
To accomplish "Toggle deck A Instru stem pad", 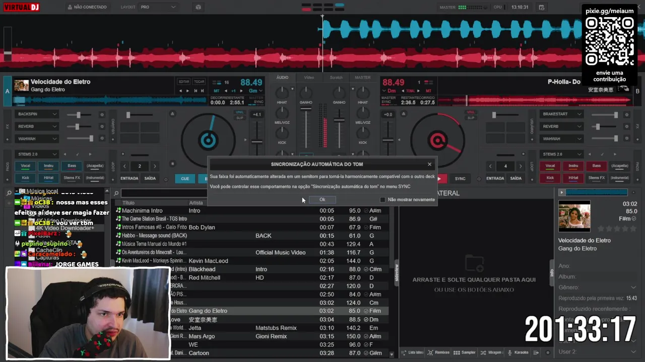I will [48, 165].
